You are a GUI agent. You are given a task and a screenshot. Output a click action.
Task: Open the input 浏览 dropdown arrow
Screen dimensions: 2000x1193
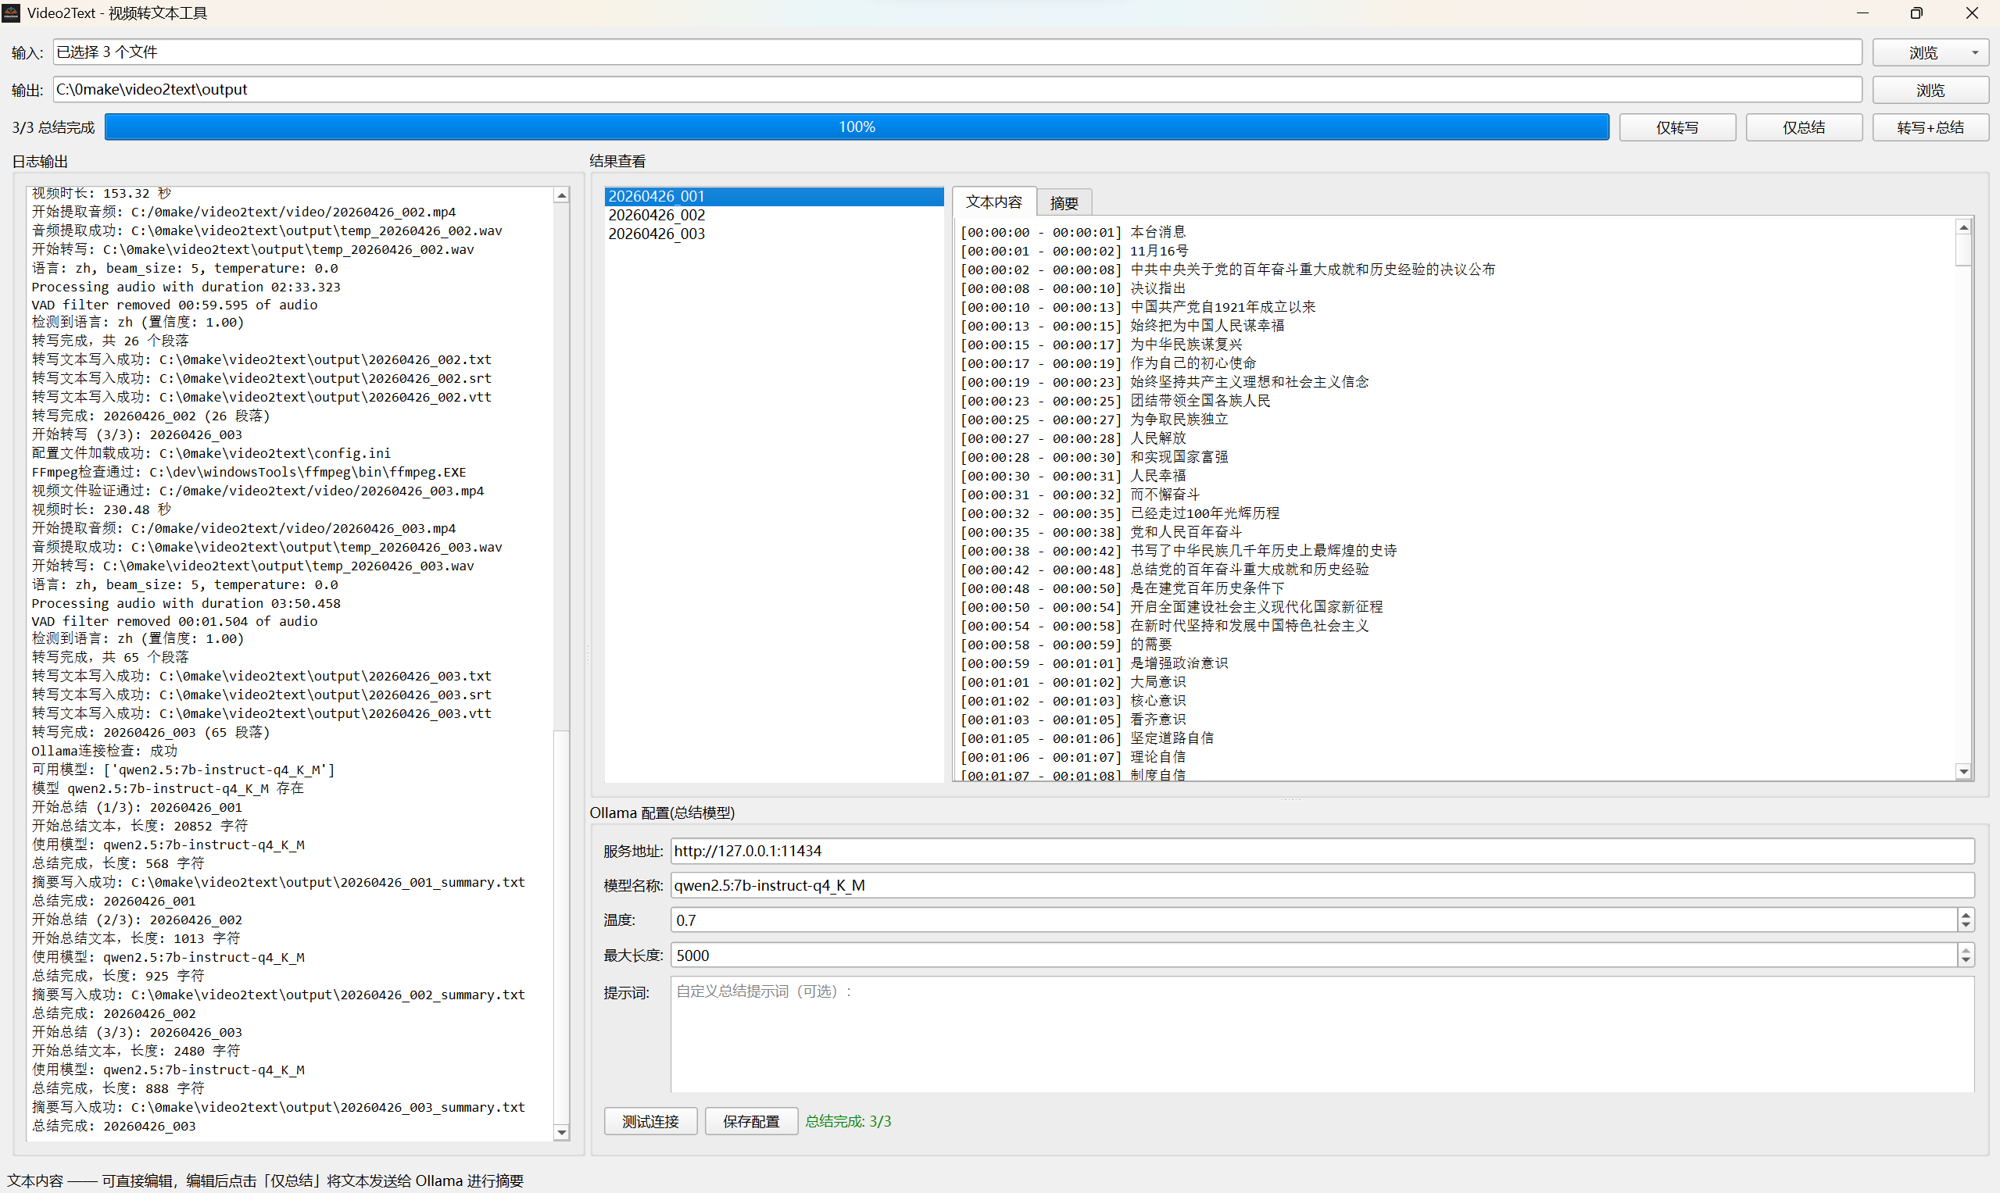pyautogui.click(x=1974, y=53)
